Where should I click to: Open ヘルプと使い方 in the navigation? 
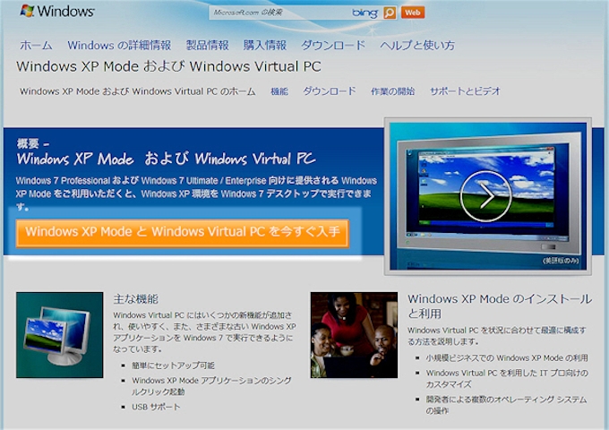[416, 45]
